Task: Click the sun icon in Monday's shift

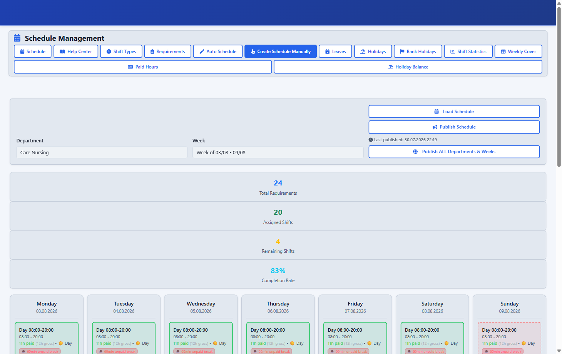Action: click(61, 343)
